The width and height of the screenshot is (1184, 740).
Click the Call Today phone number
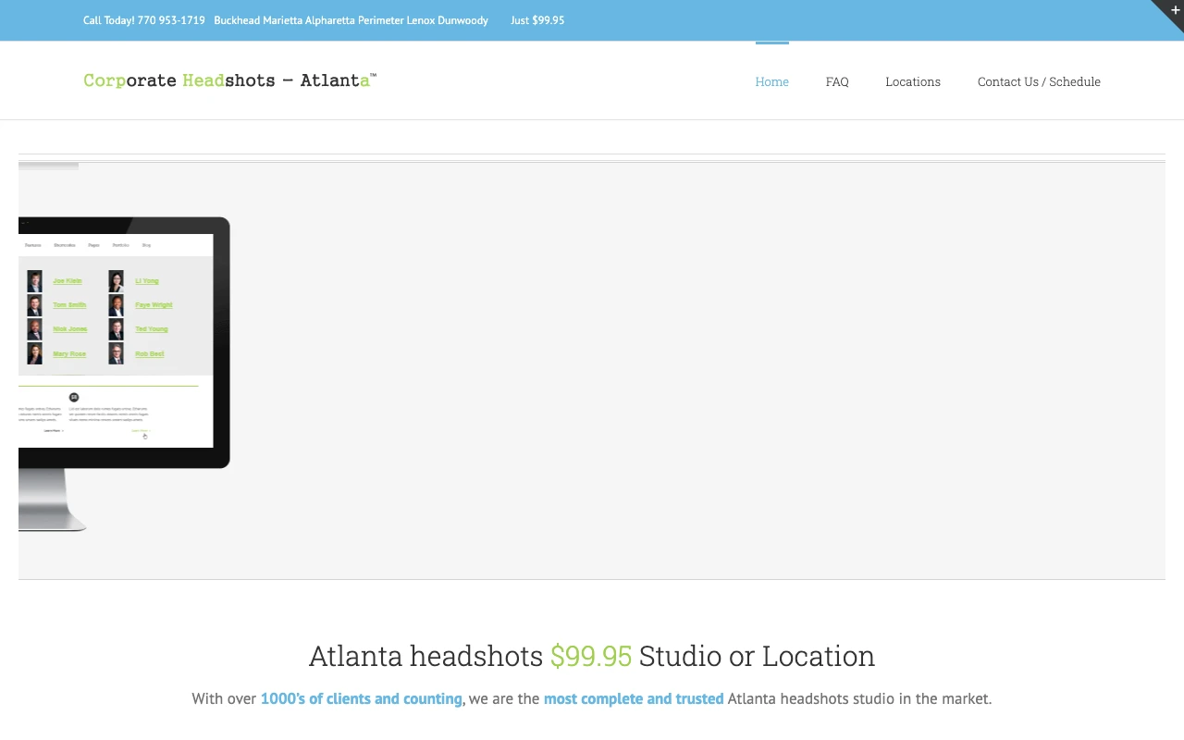[144, 20]
